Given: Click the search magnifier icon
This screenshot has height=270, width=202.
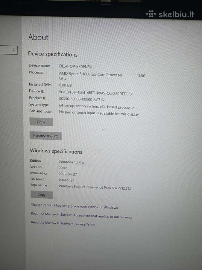Looking at the screenshot, I should pyautogui.click(x=14, y=50).
